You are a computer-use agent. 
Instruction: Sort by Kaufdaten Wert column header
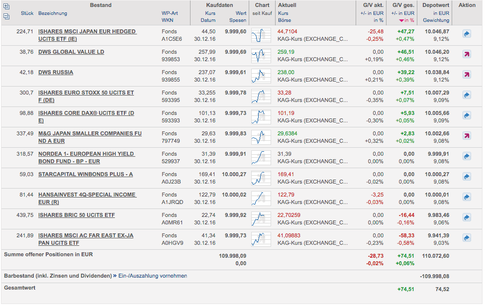point(241,13)
